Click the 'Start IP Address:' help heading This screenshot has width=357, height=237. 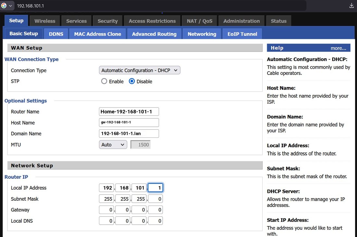coord(288,220)
